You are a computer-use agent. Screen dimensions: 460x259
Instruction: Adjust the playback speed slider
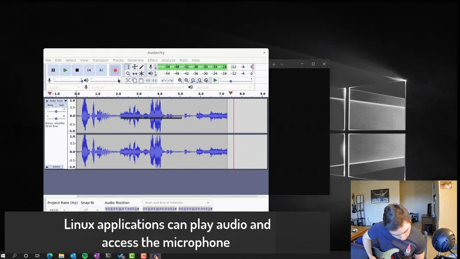click(x=236, y=81)
